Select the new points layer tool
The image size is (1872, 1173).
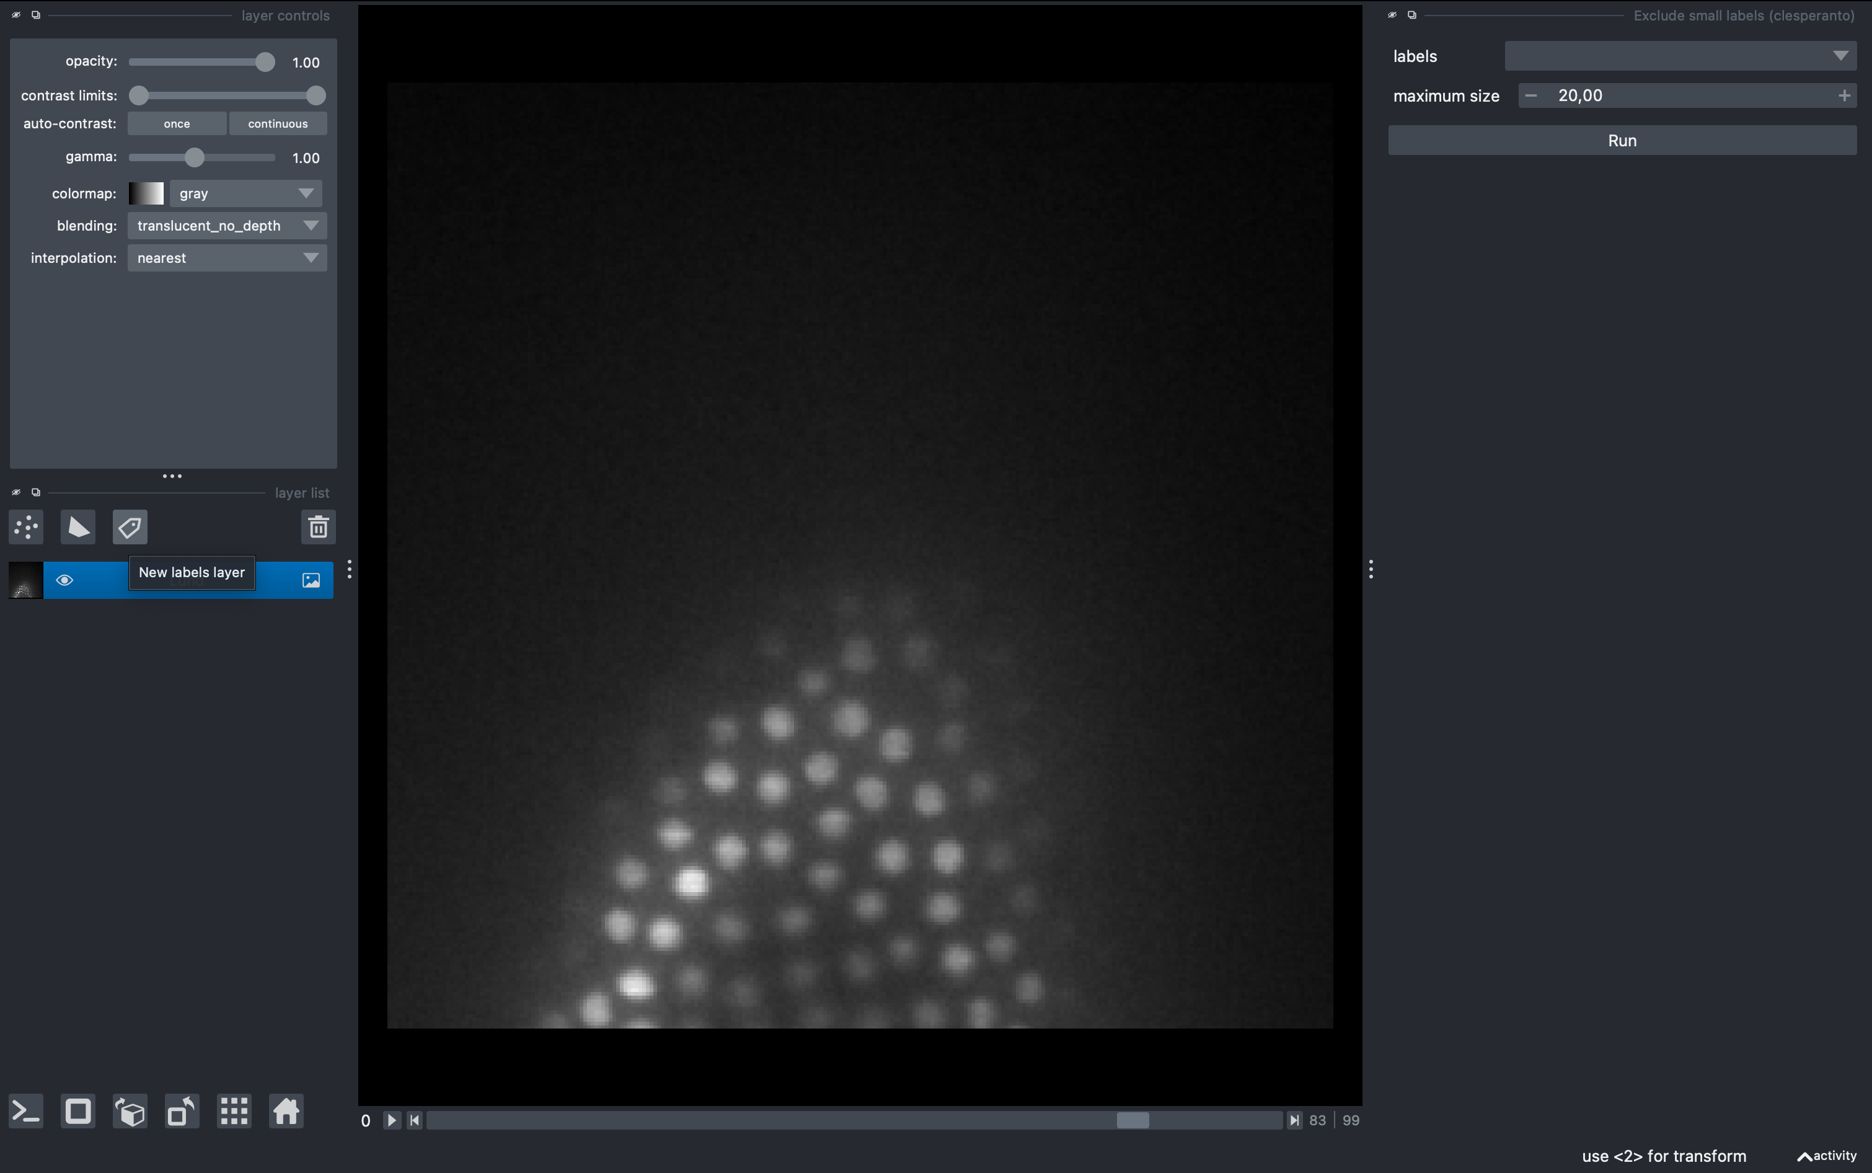pos(25,527)
